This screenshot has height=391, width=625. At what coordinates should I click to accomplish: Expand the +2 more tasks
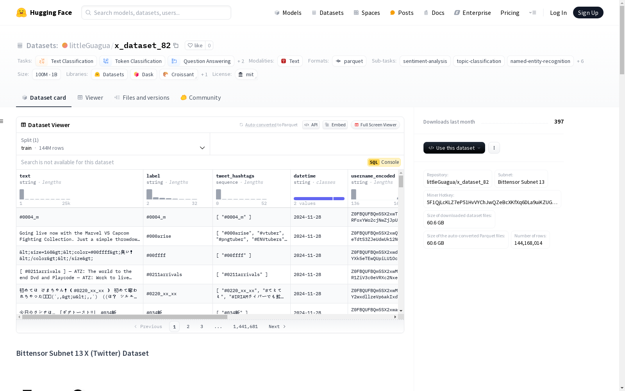click(x=241, y=61)
